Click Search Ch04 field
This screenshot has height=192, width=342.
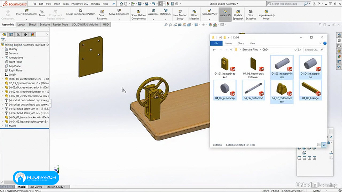point(314,50)
